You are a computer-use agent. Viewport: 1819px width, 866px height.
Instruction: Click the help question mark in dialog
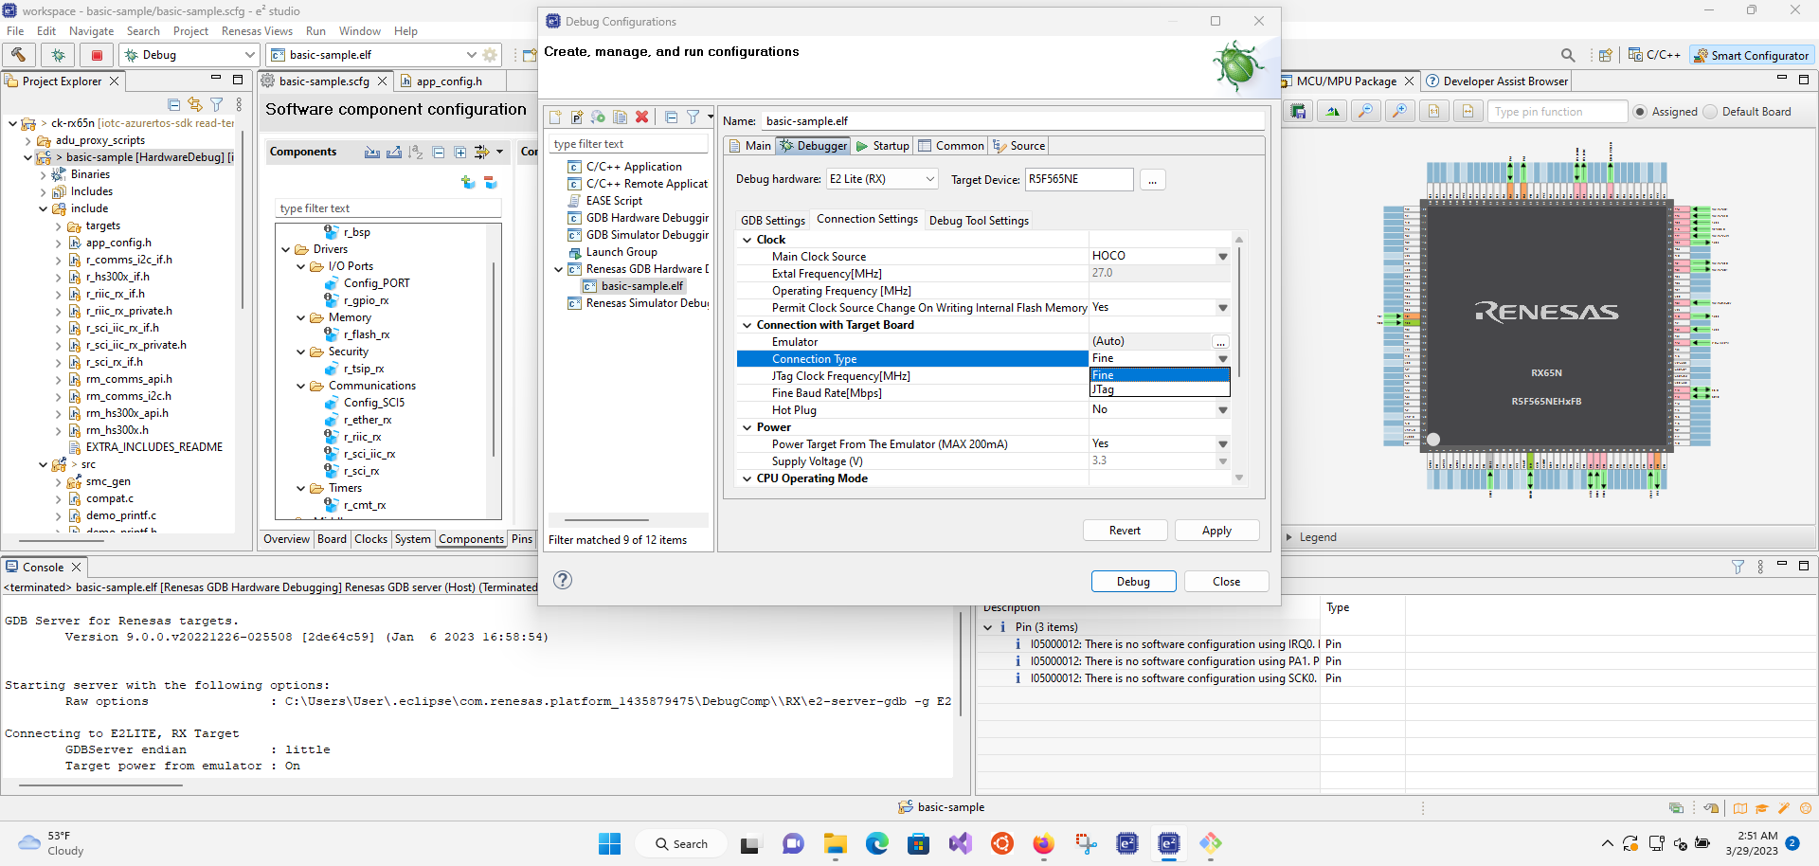[563, 580]
